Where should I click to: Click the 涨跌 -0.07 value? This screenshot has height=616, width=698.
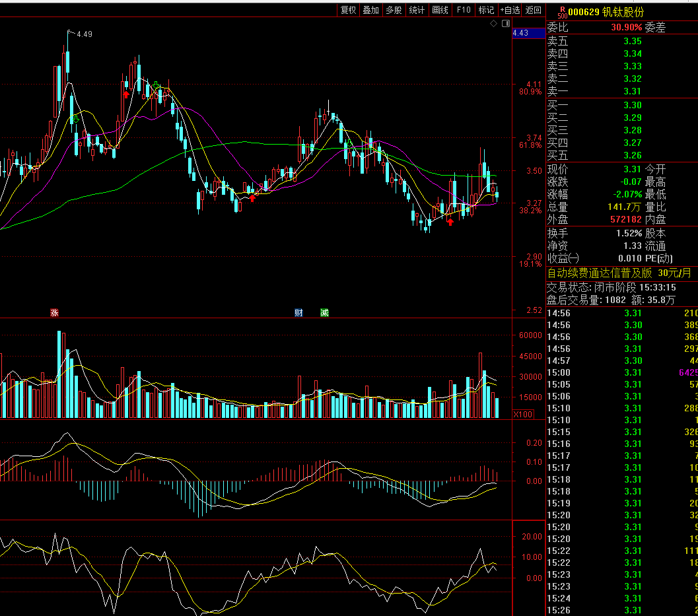click(x=631, y=182)
